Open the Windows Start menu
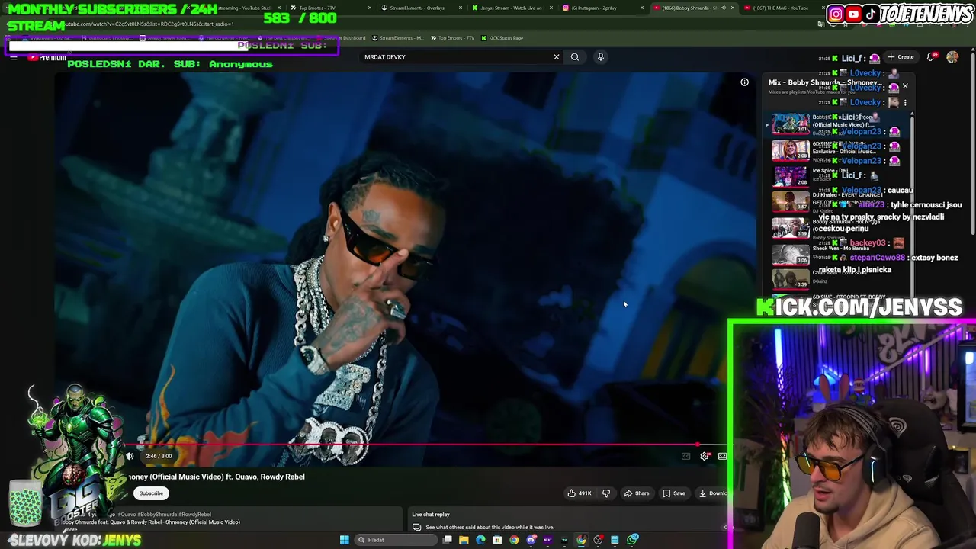The image size is (976, 549). pos(344,540)
